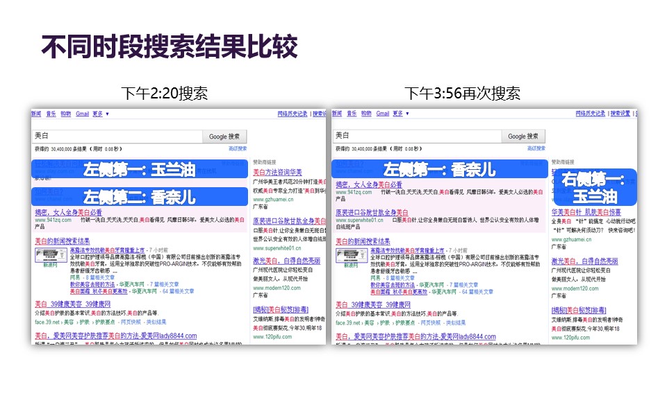The width and height of the screenshot is (667, 416).
Task: Open 美白方法咨询华美 ad in left screenshot
Action: (x=277, y=172)
